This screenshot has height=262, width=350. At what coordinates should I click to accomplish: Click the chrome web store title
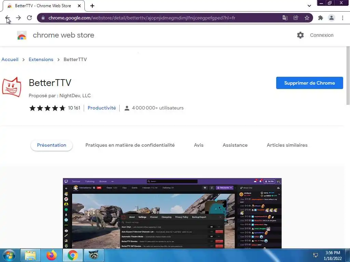click(63, 35)
